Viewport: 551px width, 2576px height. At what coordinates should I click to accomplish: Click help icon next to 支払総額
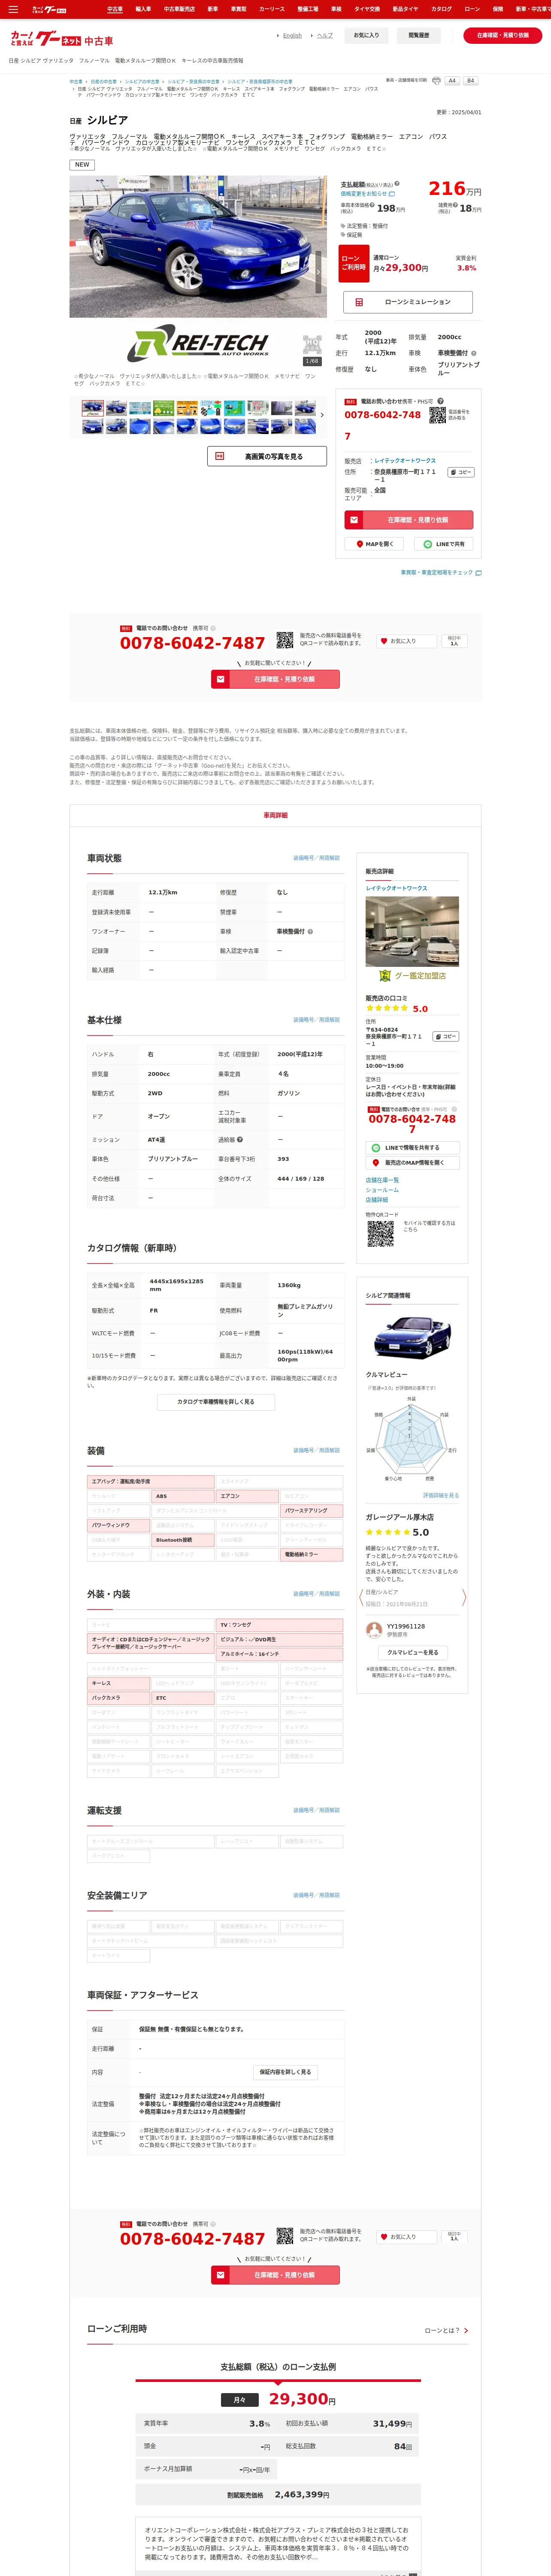[397, 184]
